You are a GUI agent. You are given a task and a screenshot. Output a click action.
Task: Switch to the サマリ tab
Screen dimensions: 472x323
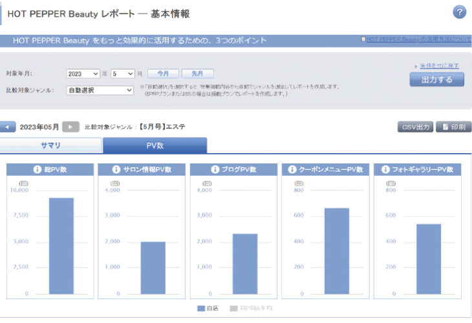click(51, 145)
